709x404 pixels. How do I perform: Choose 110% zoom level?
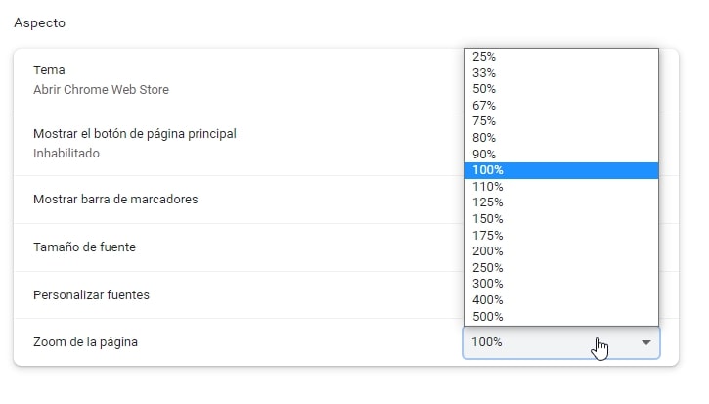(561, 187)
